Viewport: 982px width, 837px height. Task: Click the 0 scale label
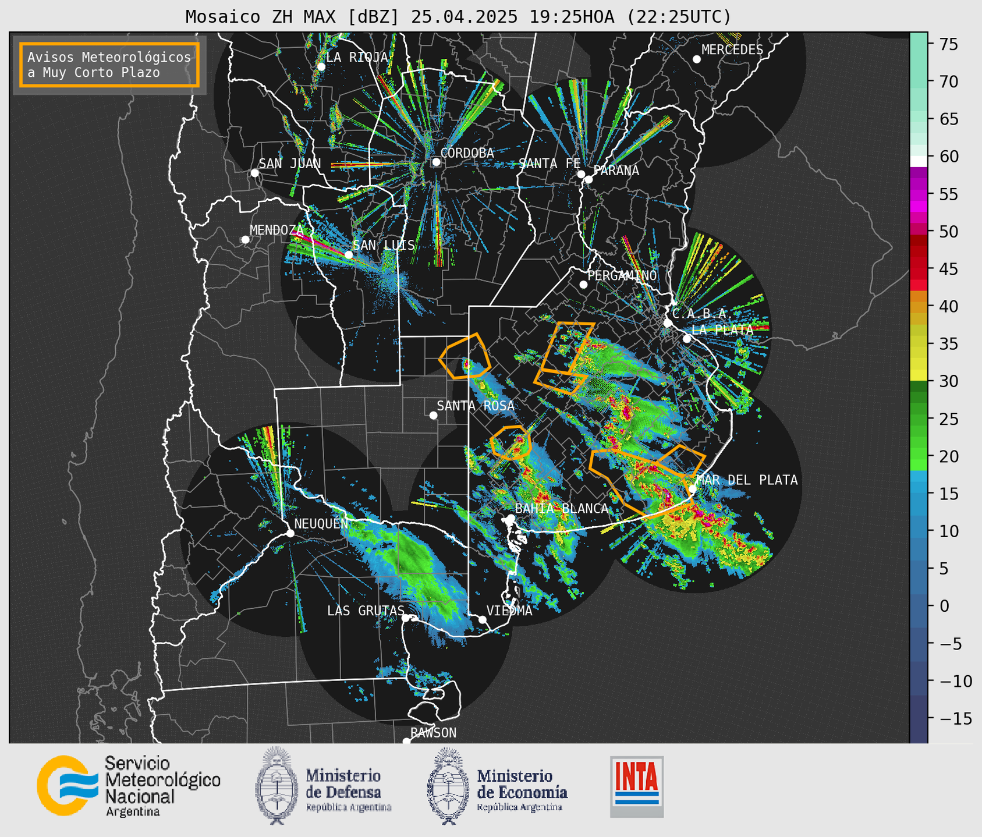point(944,606)
